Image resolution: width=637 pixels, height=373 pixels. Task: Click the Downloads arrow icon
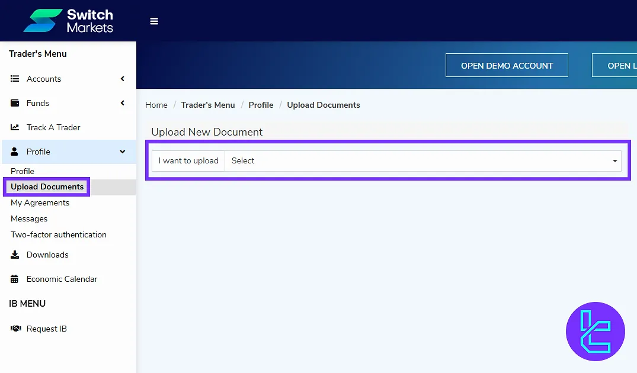pyautogui.click(x=15, y=255)
